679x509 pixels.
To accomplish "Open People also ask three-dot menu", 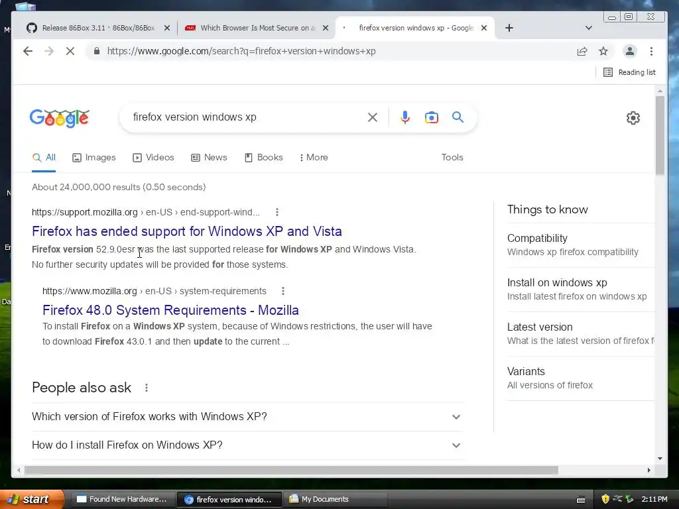I will [147, 388].
